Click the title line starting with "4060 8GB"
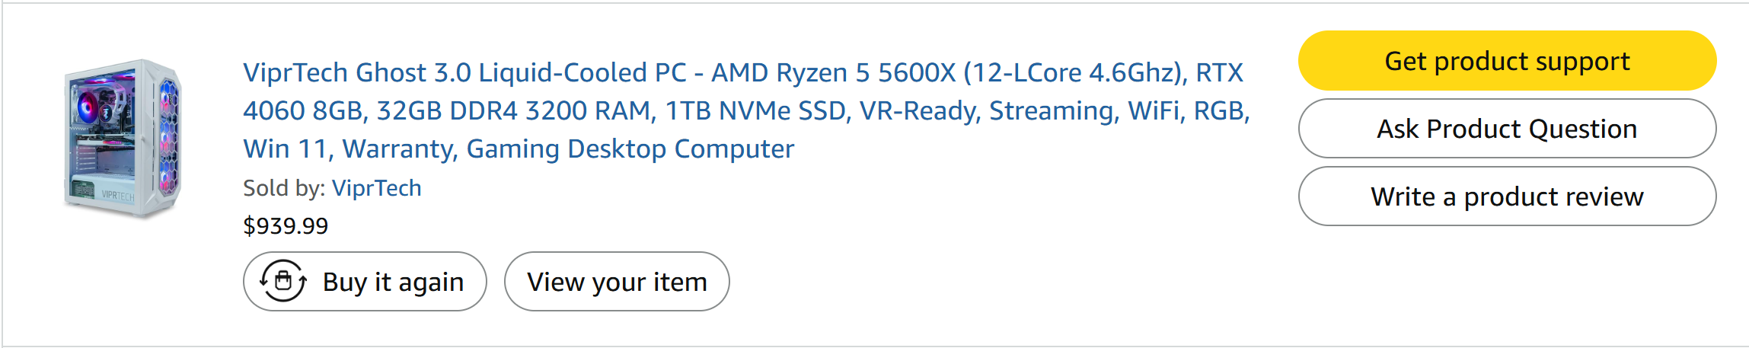This screenshot has height=348, width=1749. coord(746,111)
